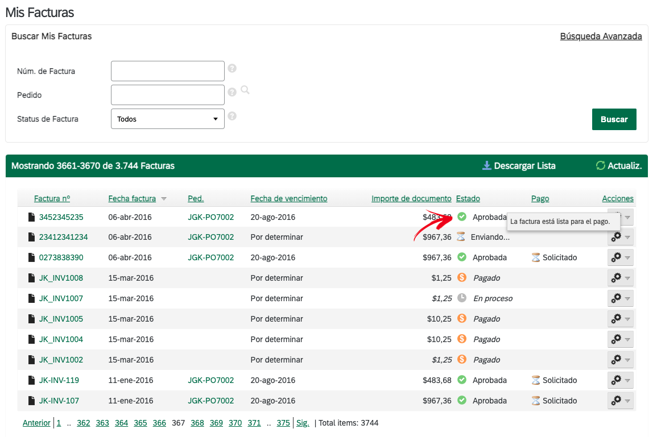Expand actions arrow for invoice JK_INV1008
Image resolution: width=657 pixels, height=437 pixels.
coord(627,278)
